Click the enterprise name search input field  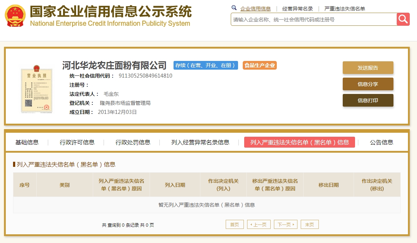[314, 20]
